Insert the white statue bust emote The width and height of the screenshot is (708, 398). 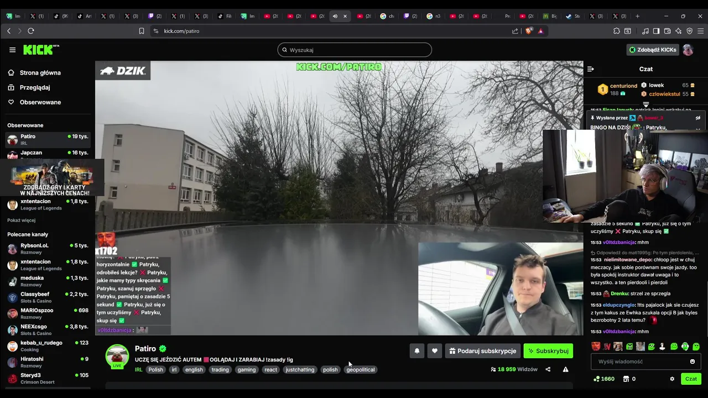point(663,347)
